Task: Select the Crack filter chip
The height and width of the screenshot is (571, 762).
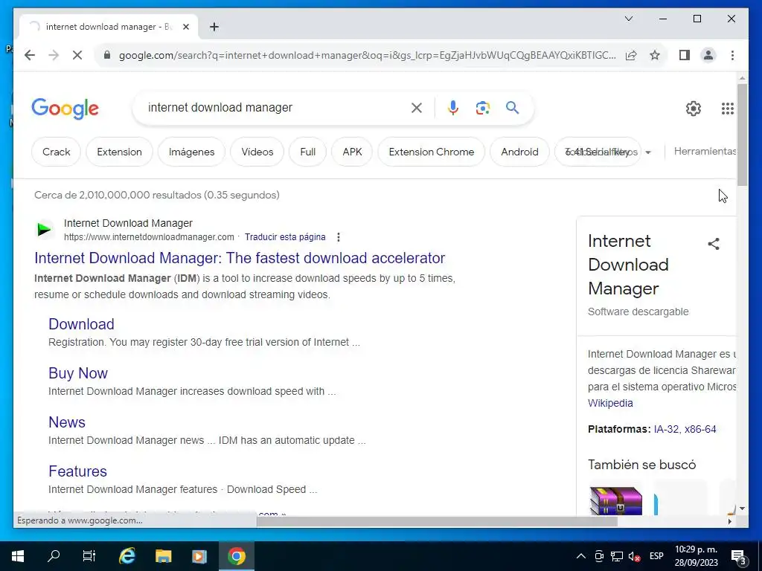Action: tap(56, 152)
